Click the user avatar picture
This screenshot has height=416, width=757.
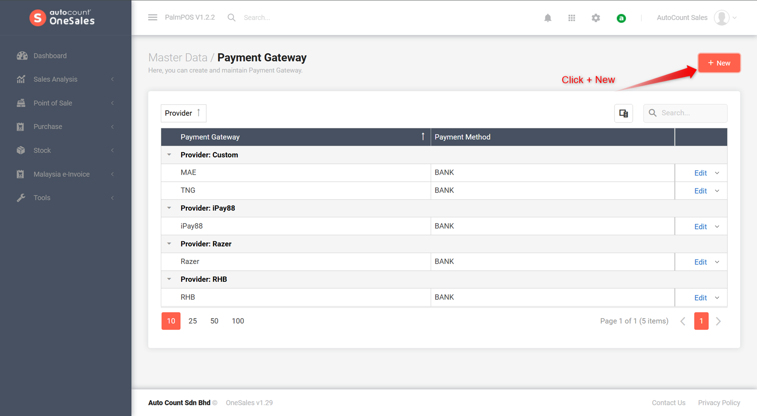(722, 18)
